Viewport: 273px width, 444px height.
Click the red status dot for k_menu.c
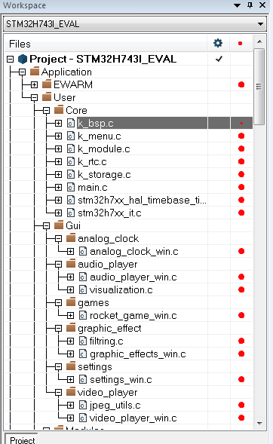pos(241,136)
